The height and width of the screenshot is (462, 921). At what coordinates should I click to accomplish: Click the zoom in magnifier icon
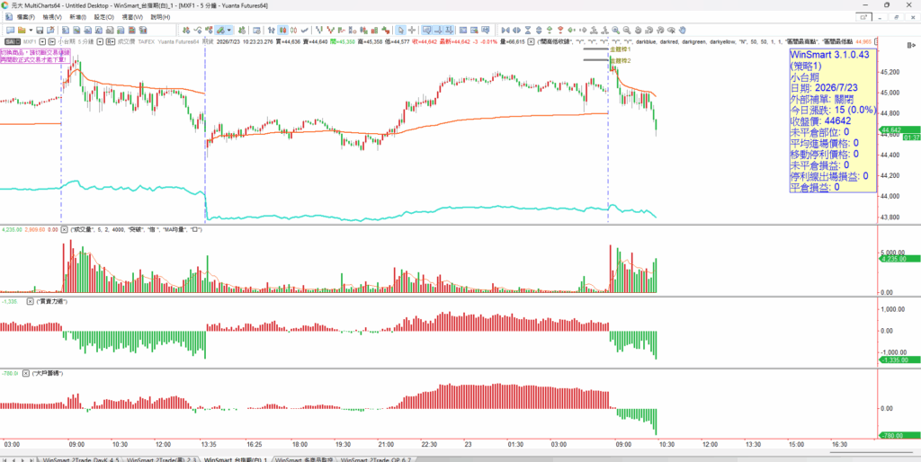[615, 30]
